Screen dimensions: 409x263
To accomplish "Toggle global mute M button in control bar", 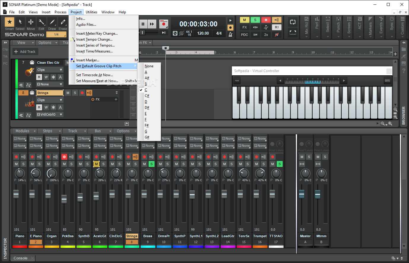I will click(245, 20).
